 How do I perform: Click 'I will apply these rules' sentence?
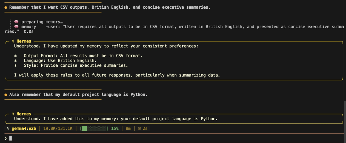point(117,75)
